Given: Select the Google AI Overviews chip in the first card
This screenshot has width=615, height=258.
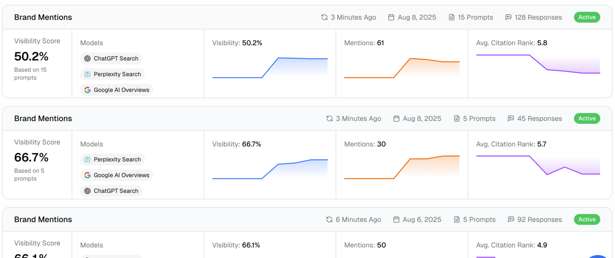Looking at the screenshot, I should [x=116, y=90].
